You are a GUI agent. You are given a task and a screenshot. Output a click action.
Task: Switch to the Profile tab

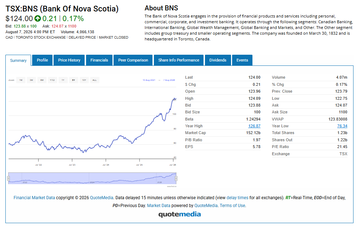coord(42,60)
